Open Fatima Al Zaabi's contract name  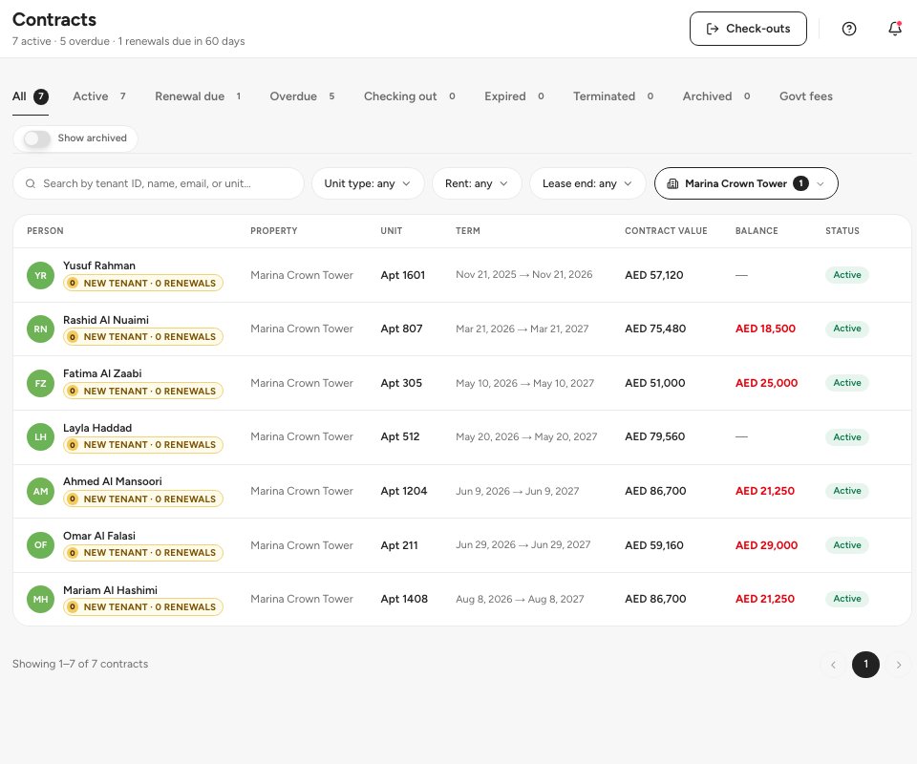(x=102, y=373)
